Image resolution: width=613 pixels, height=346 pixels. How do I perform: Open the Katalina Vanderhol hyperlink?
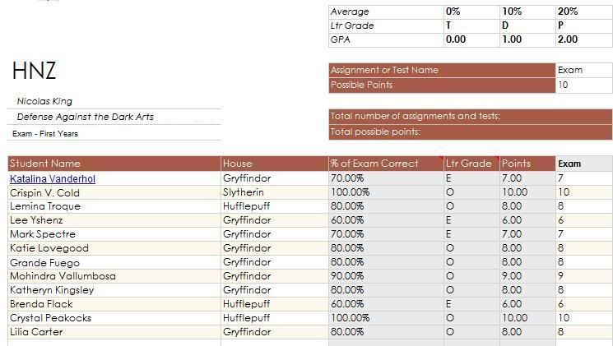tap(53, 179)
